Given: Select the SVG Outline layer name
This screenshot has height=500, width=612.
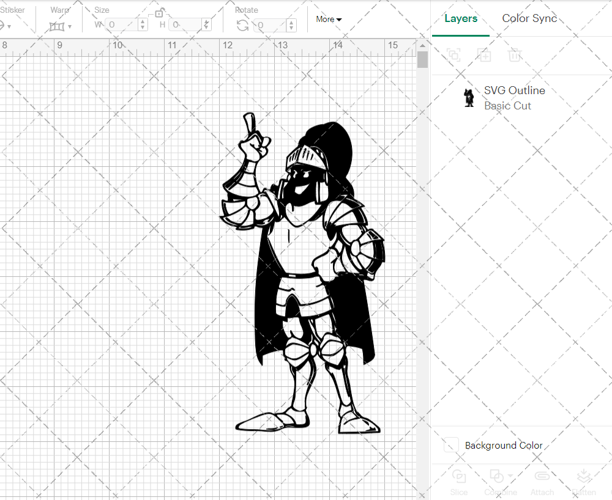Looking at the screenshot, I should coord(515,90).
